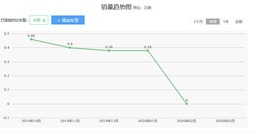Switch to the 3个月 time range
Screen dimensions: 256x136
point(198,22)
